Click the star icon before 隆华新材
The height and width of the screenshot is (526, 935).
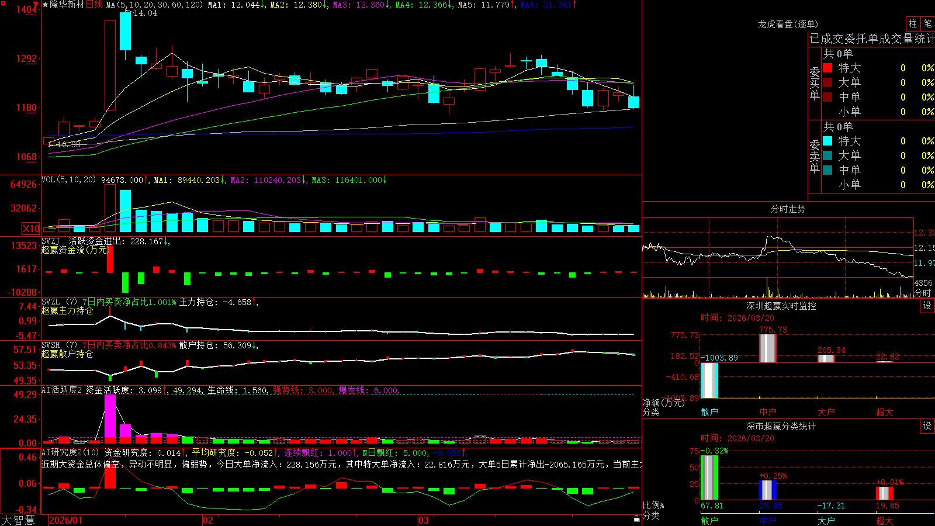[45, 5]
